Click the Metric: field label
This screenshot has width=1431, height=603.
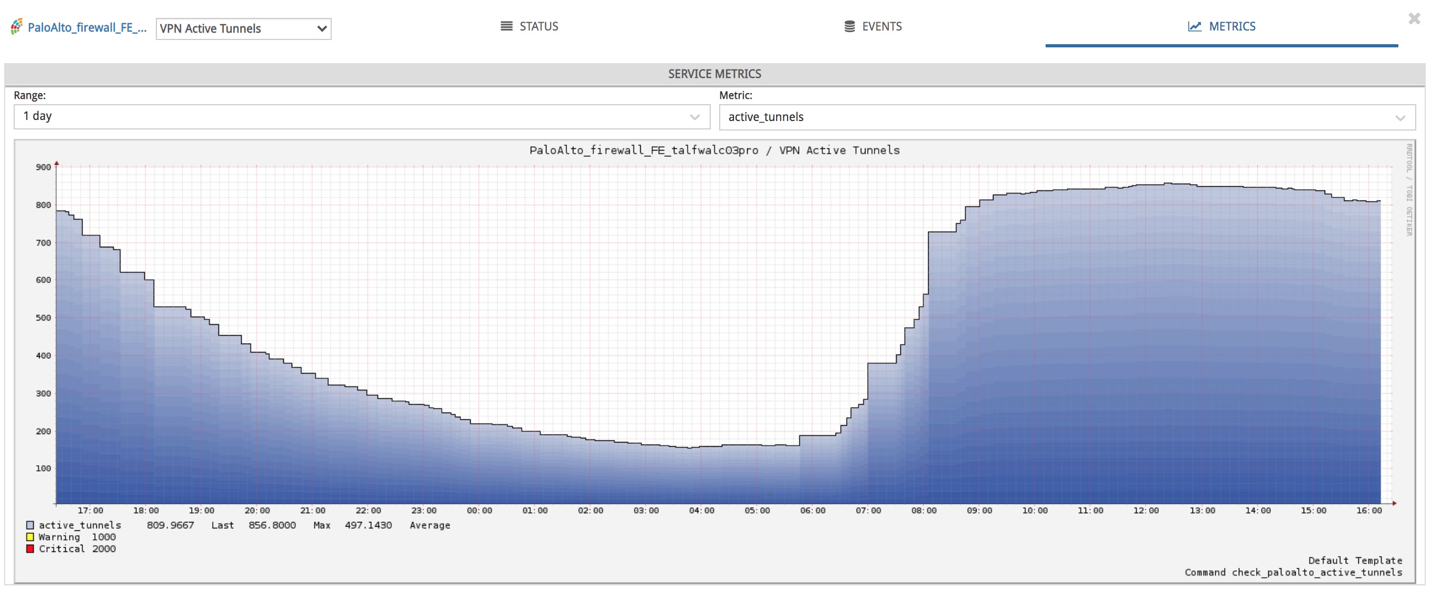point(736,95)
